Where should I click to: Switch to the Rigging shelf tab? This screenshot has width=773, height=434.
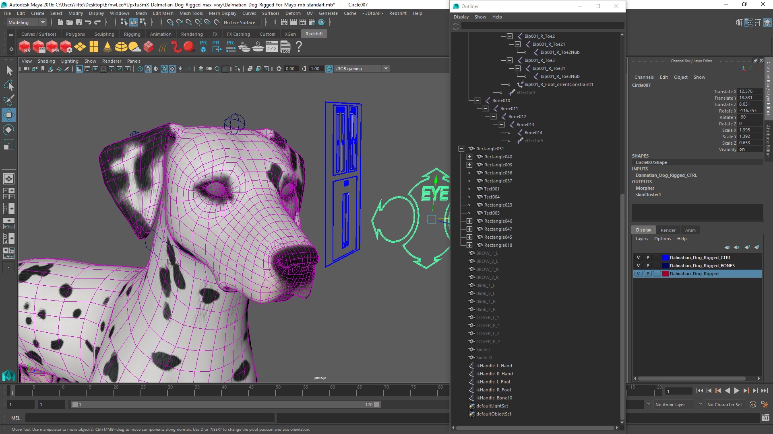pyautogui.click(x=132, y=34)
